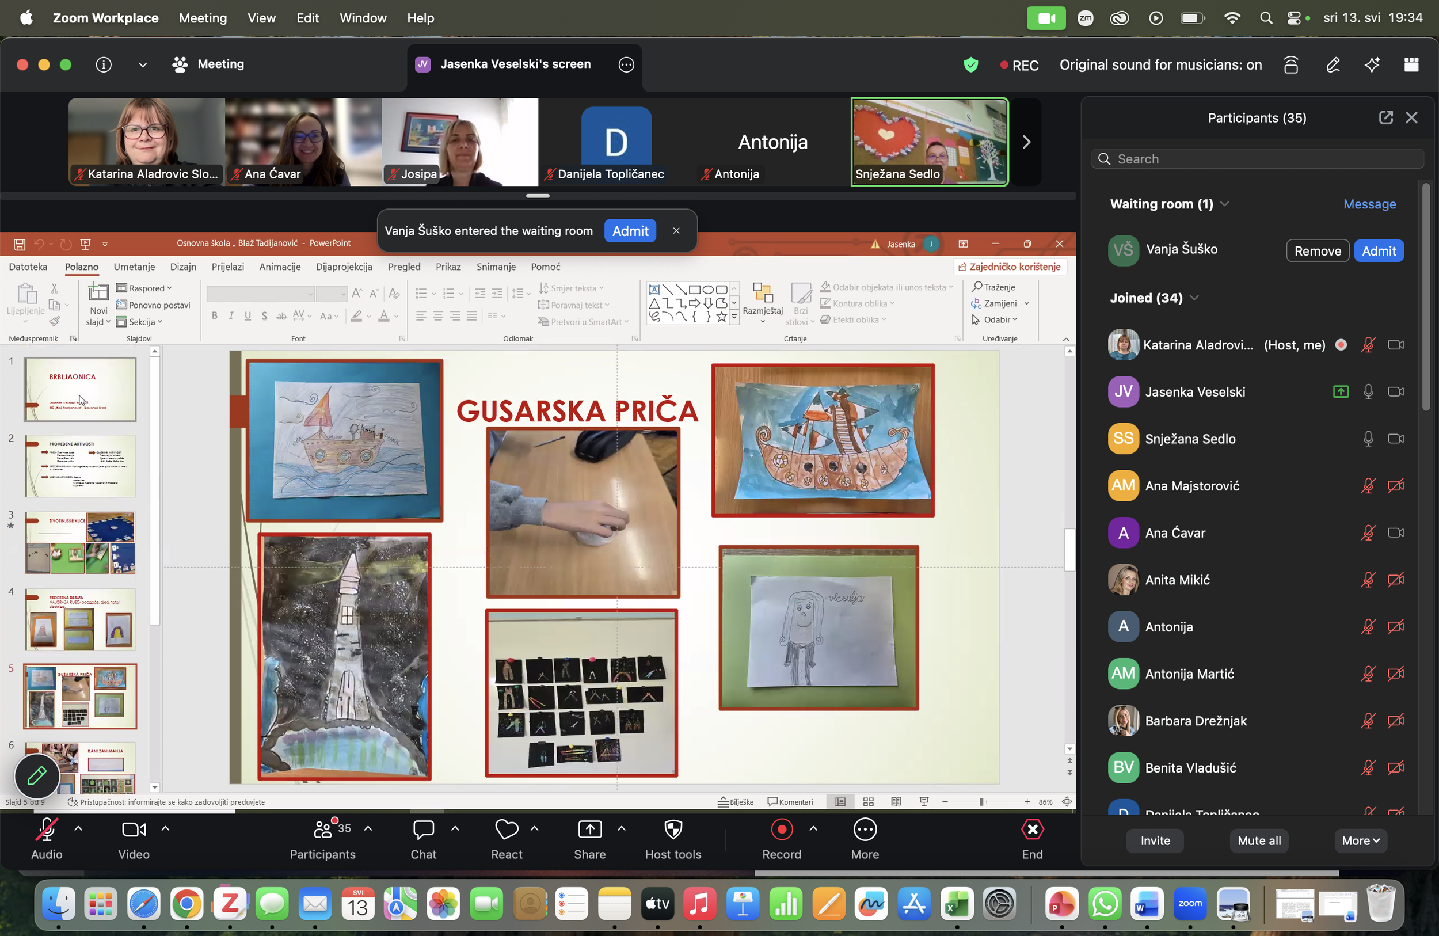This screenshot has height=936, width=1439.
Task: Search participants input field
Action: 1257,158
